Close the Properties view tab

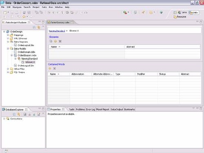pyautogui.click(x=63, y=109)
